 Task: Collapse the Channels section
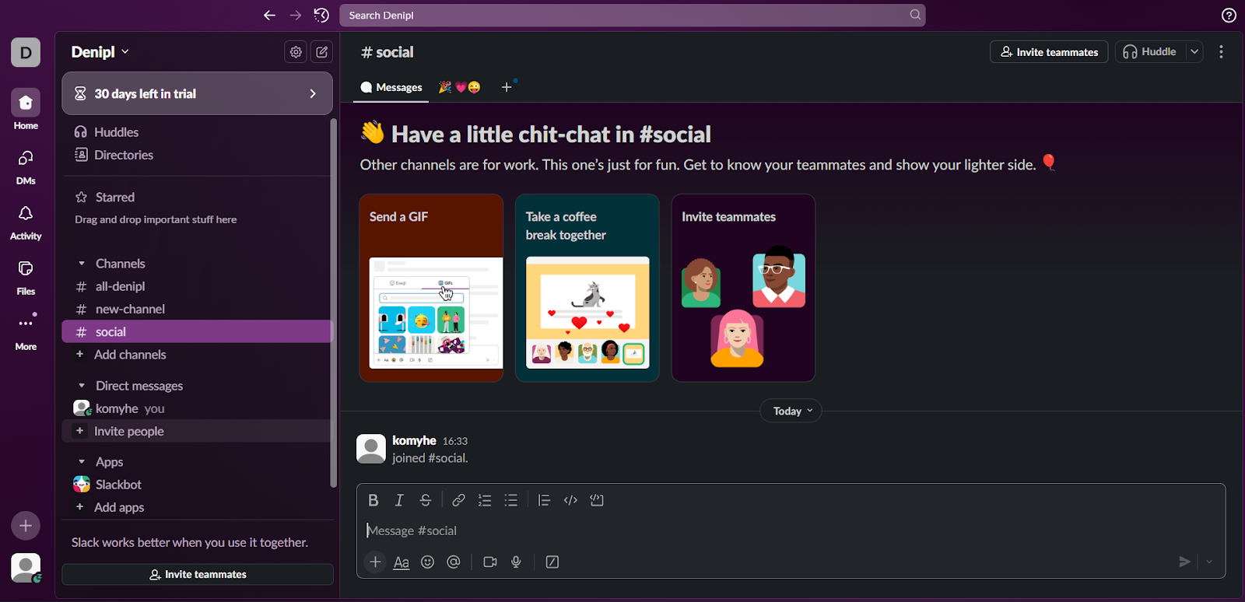click(x=82, y=264)
